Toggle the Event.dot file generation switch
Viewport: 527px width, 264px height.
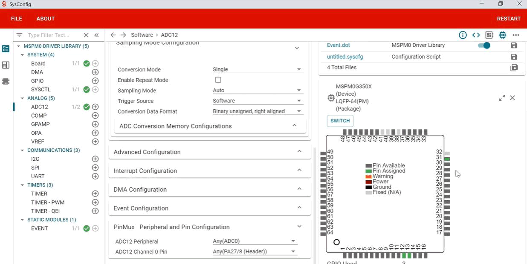(x=484, y=45)
